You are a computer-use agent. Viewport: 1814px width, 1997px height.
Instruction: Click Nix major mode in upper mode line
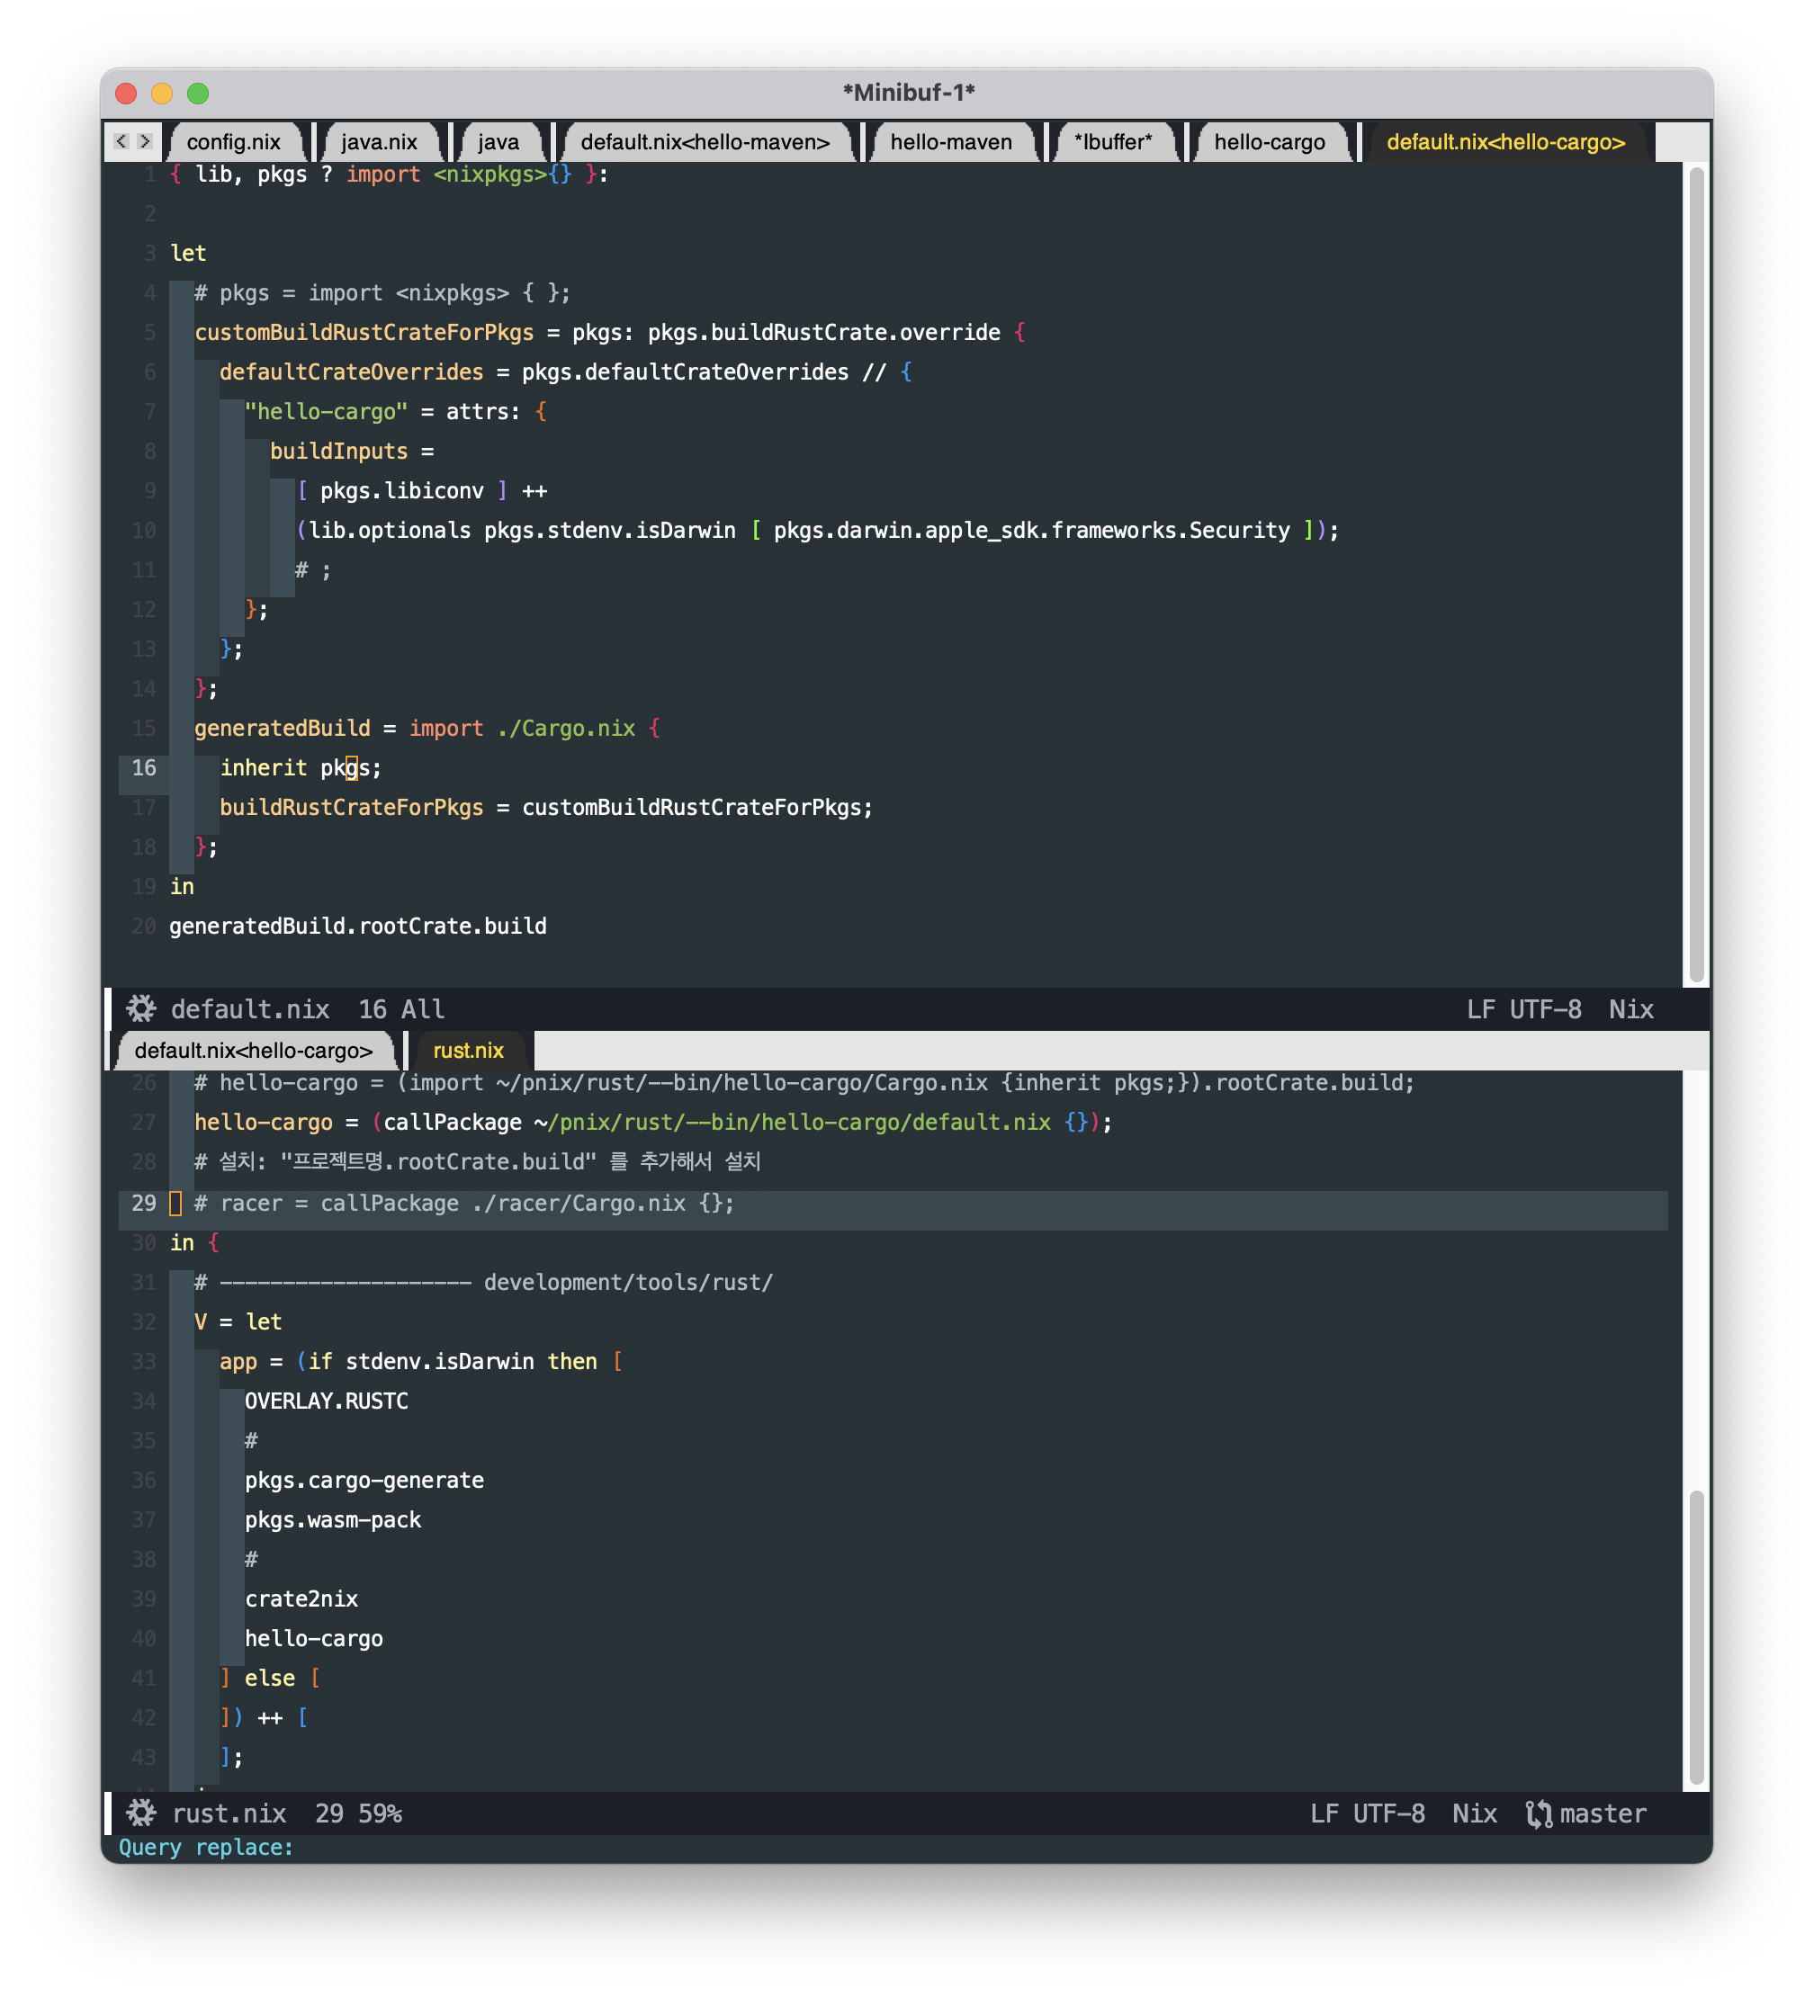[x=1630, y=1008]
